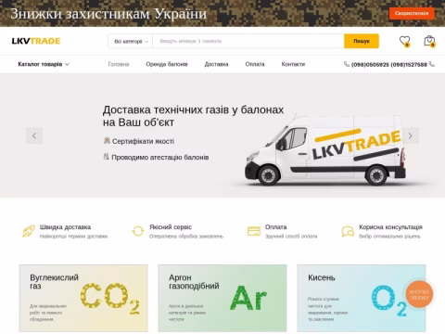This screenshot has width=445, height=334.
Task: Click the Сертифікати якості text
Action: click(x=143, y=141)
